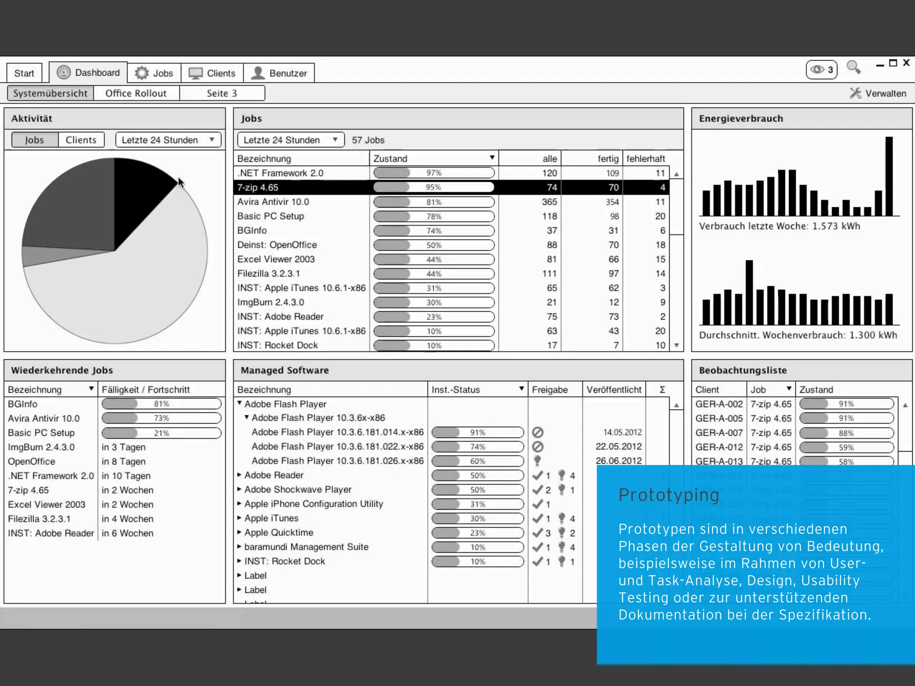The height and width of the screenshot is (686, 915).
Task: Click blocked release icon for Flash Player 181.014
Action: [x=537, y=432]
